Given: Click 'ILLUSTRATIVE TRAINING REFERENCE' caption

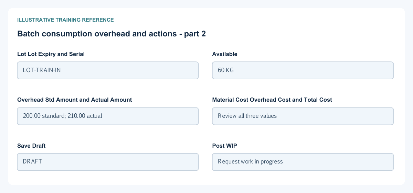Looking at the screenshot, I should point(65,20).
